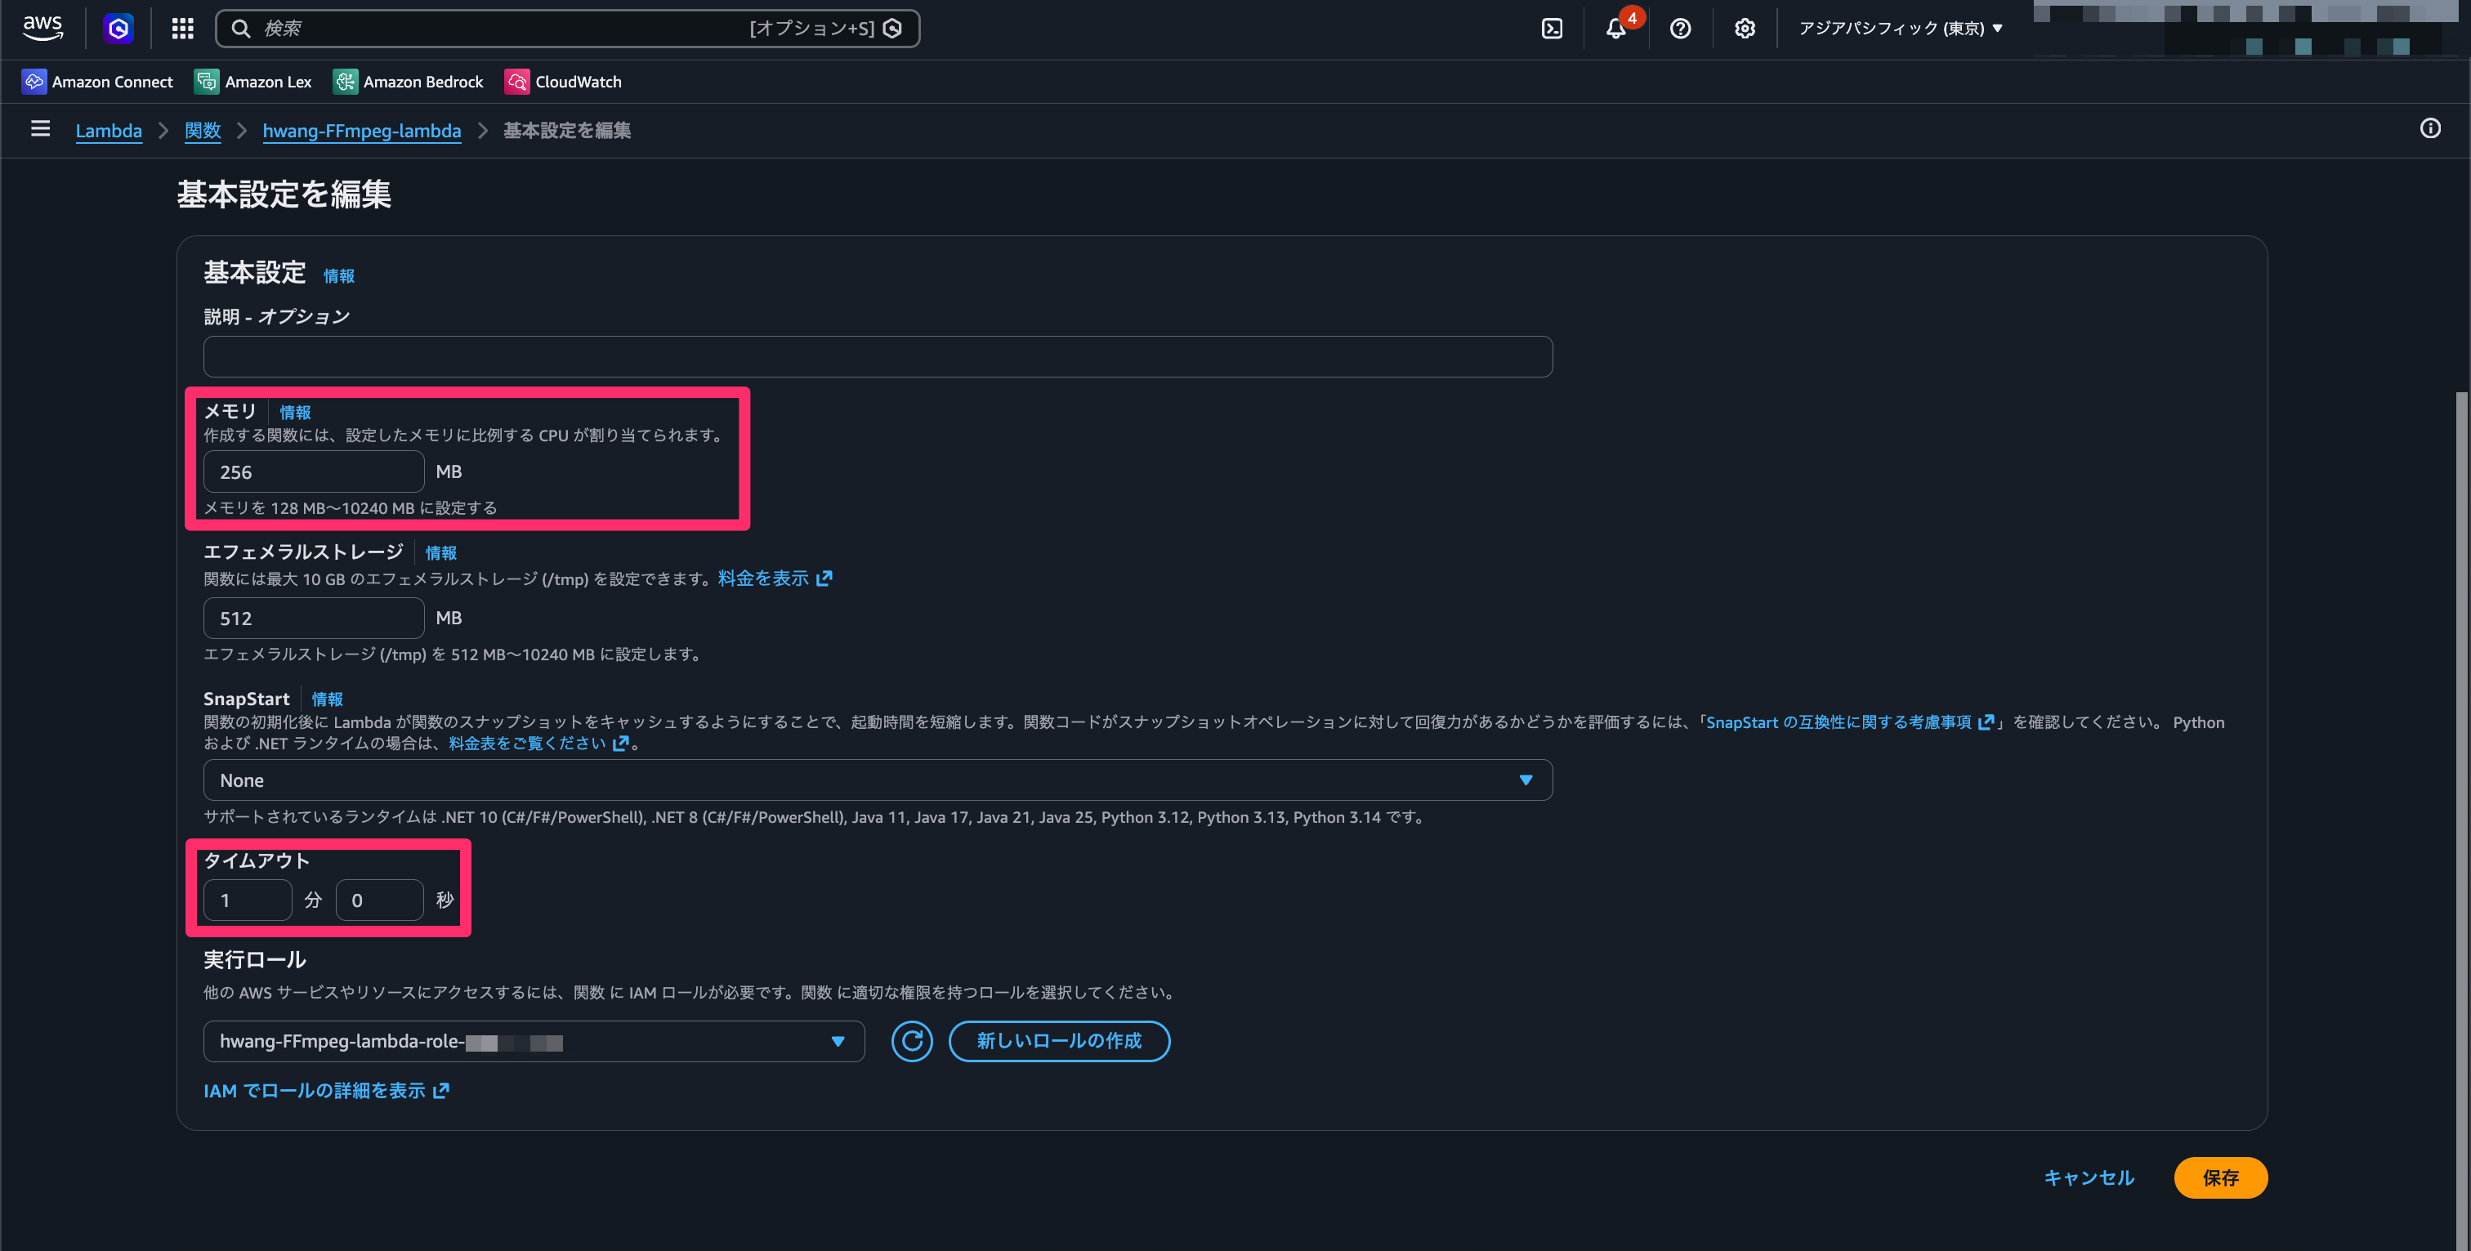Open the hwang-FFmpeg-lambda-role dropdown
The height and width of the screenshot is (1251, 2471).
534,1041
